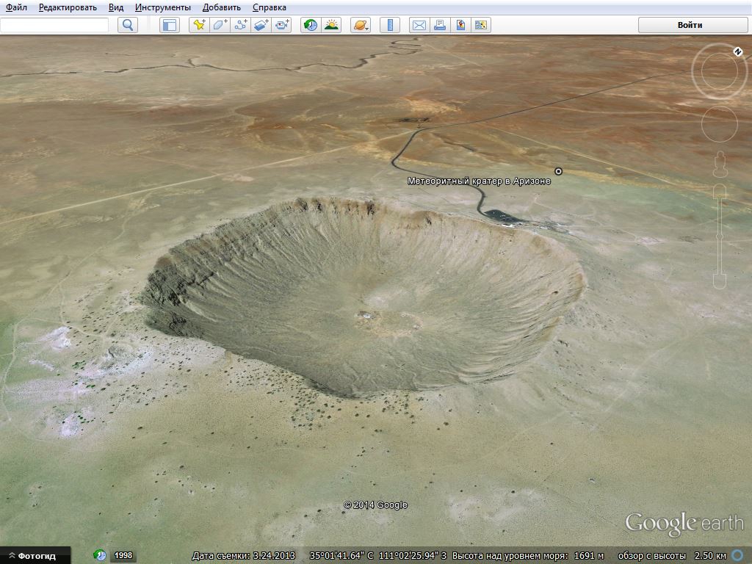Open the Инструменты menu
The height and width of the screenshot is (564, 752).
tap(162, 7)
